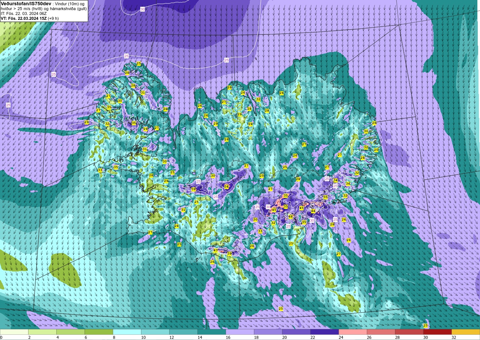
Task: Click the legend scale tick number 10
Action: coord(142,337)
